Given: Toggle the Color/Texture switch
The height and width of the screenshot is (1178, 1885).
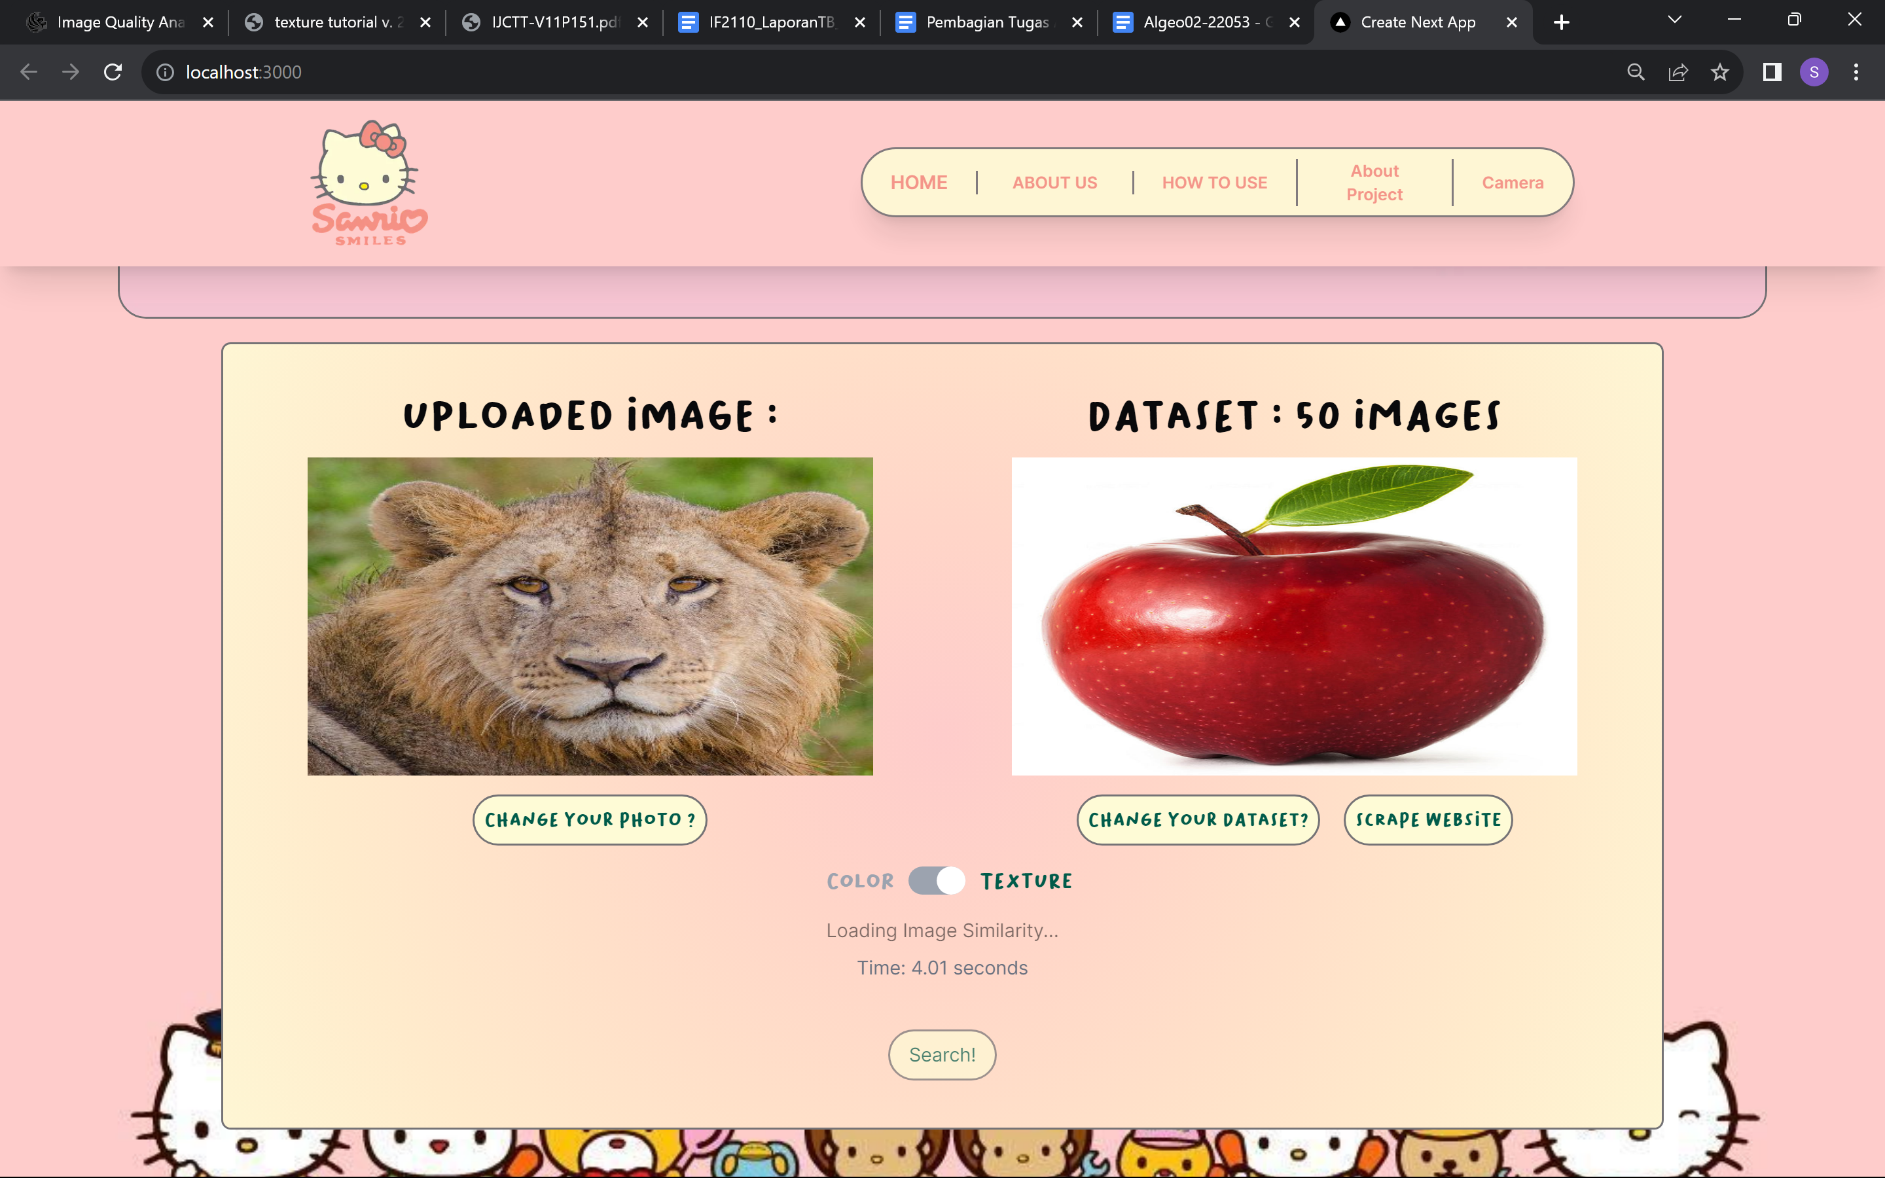Looking at the screenshot, I should [936, 880].
